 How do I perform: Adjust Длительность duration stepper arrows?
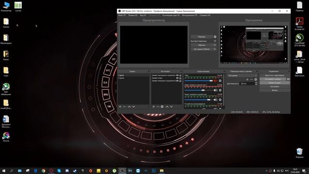pyautogui.click(x=256, y=84)
